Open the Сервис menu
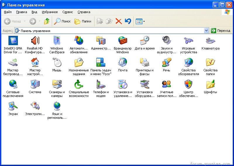234x166 pixels. [68, 12]
